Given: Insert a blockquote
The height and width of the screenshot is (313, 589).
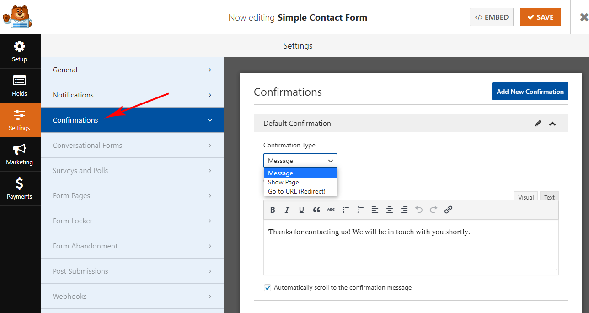Looking at the screenshot, I should pyautogui.click(x=316, y=210).
